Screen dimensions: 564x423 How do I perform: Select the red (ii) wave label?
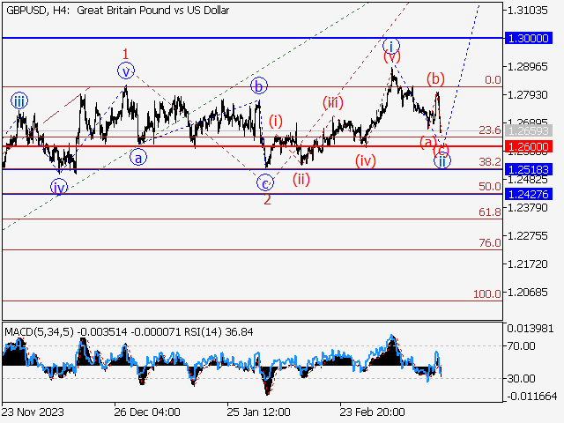point(301,179)
